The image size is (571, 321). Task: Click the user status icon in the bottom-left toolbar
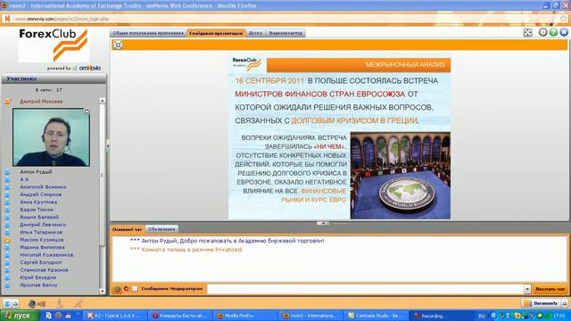[x=7, y=303]
